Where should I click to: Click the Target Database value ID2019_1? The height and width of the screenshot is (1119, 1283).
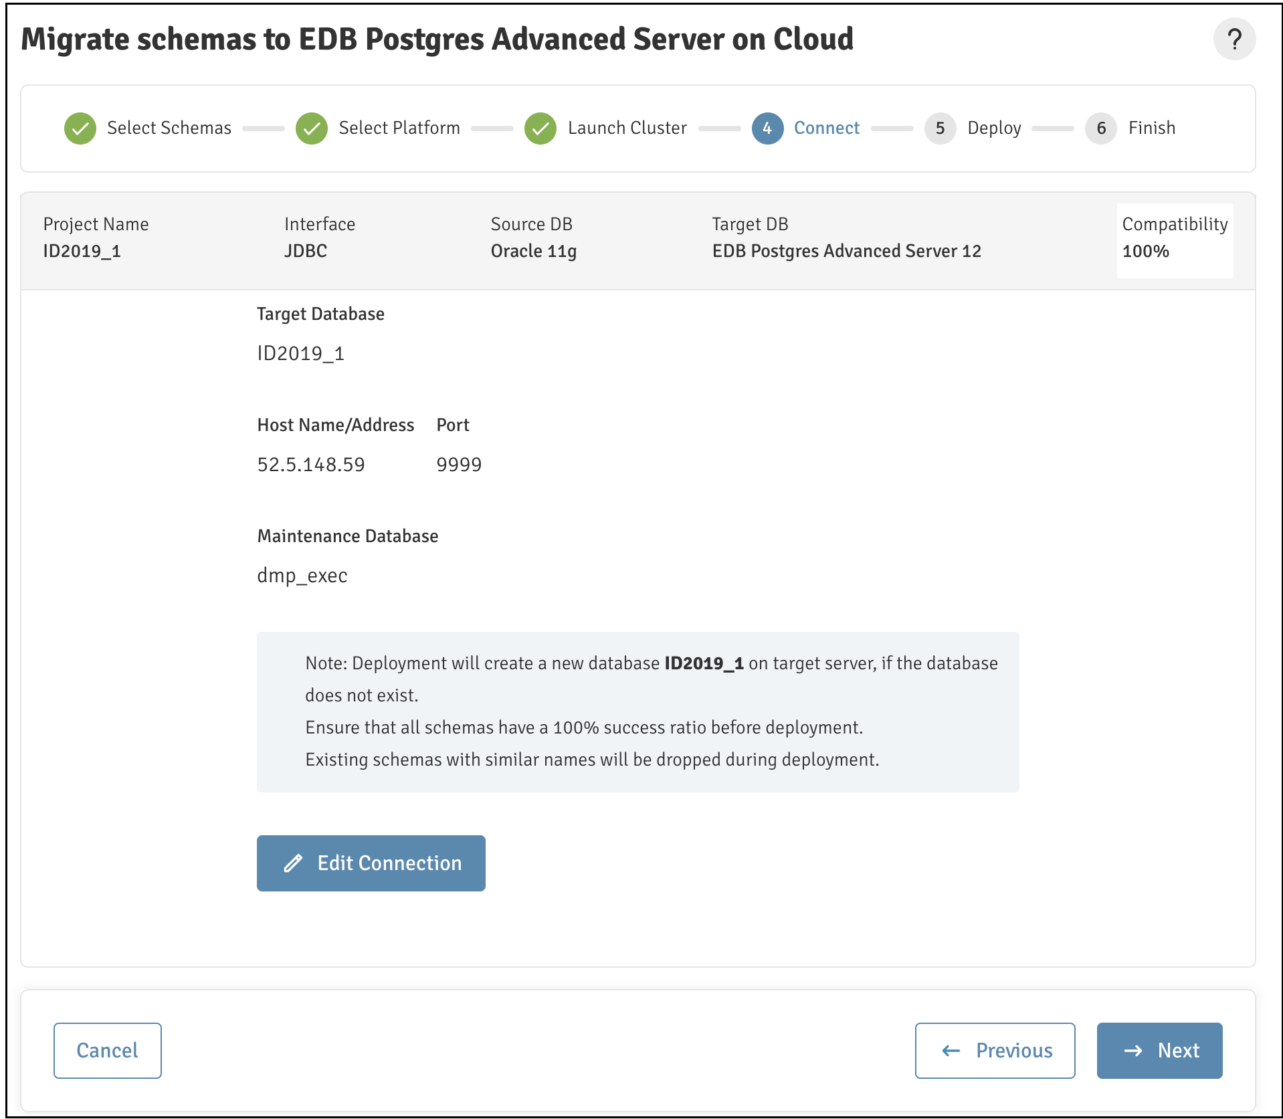pyautogui.click(x=301, y=353)
